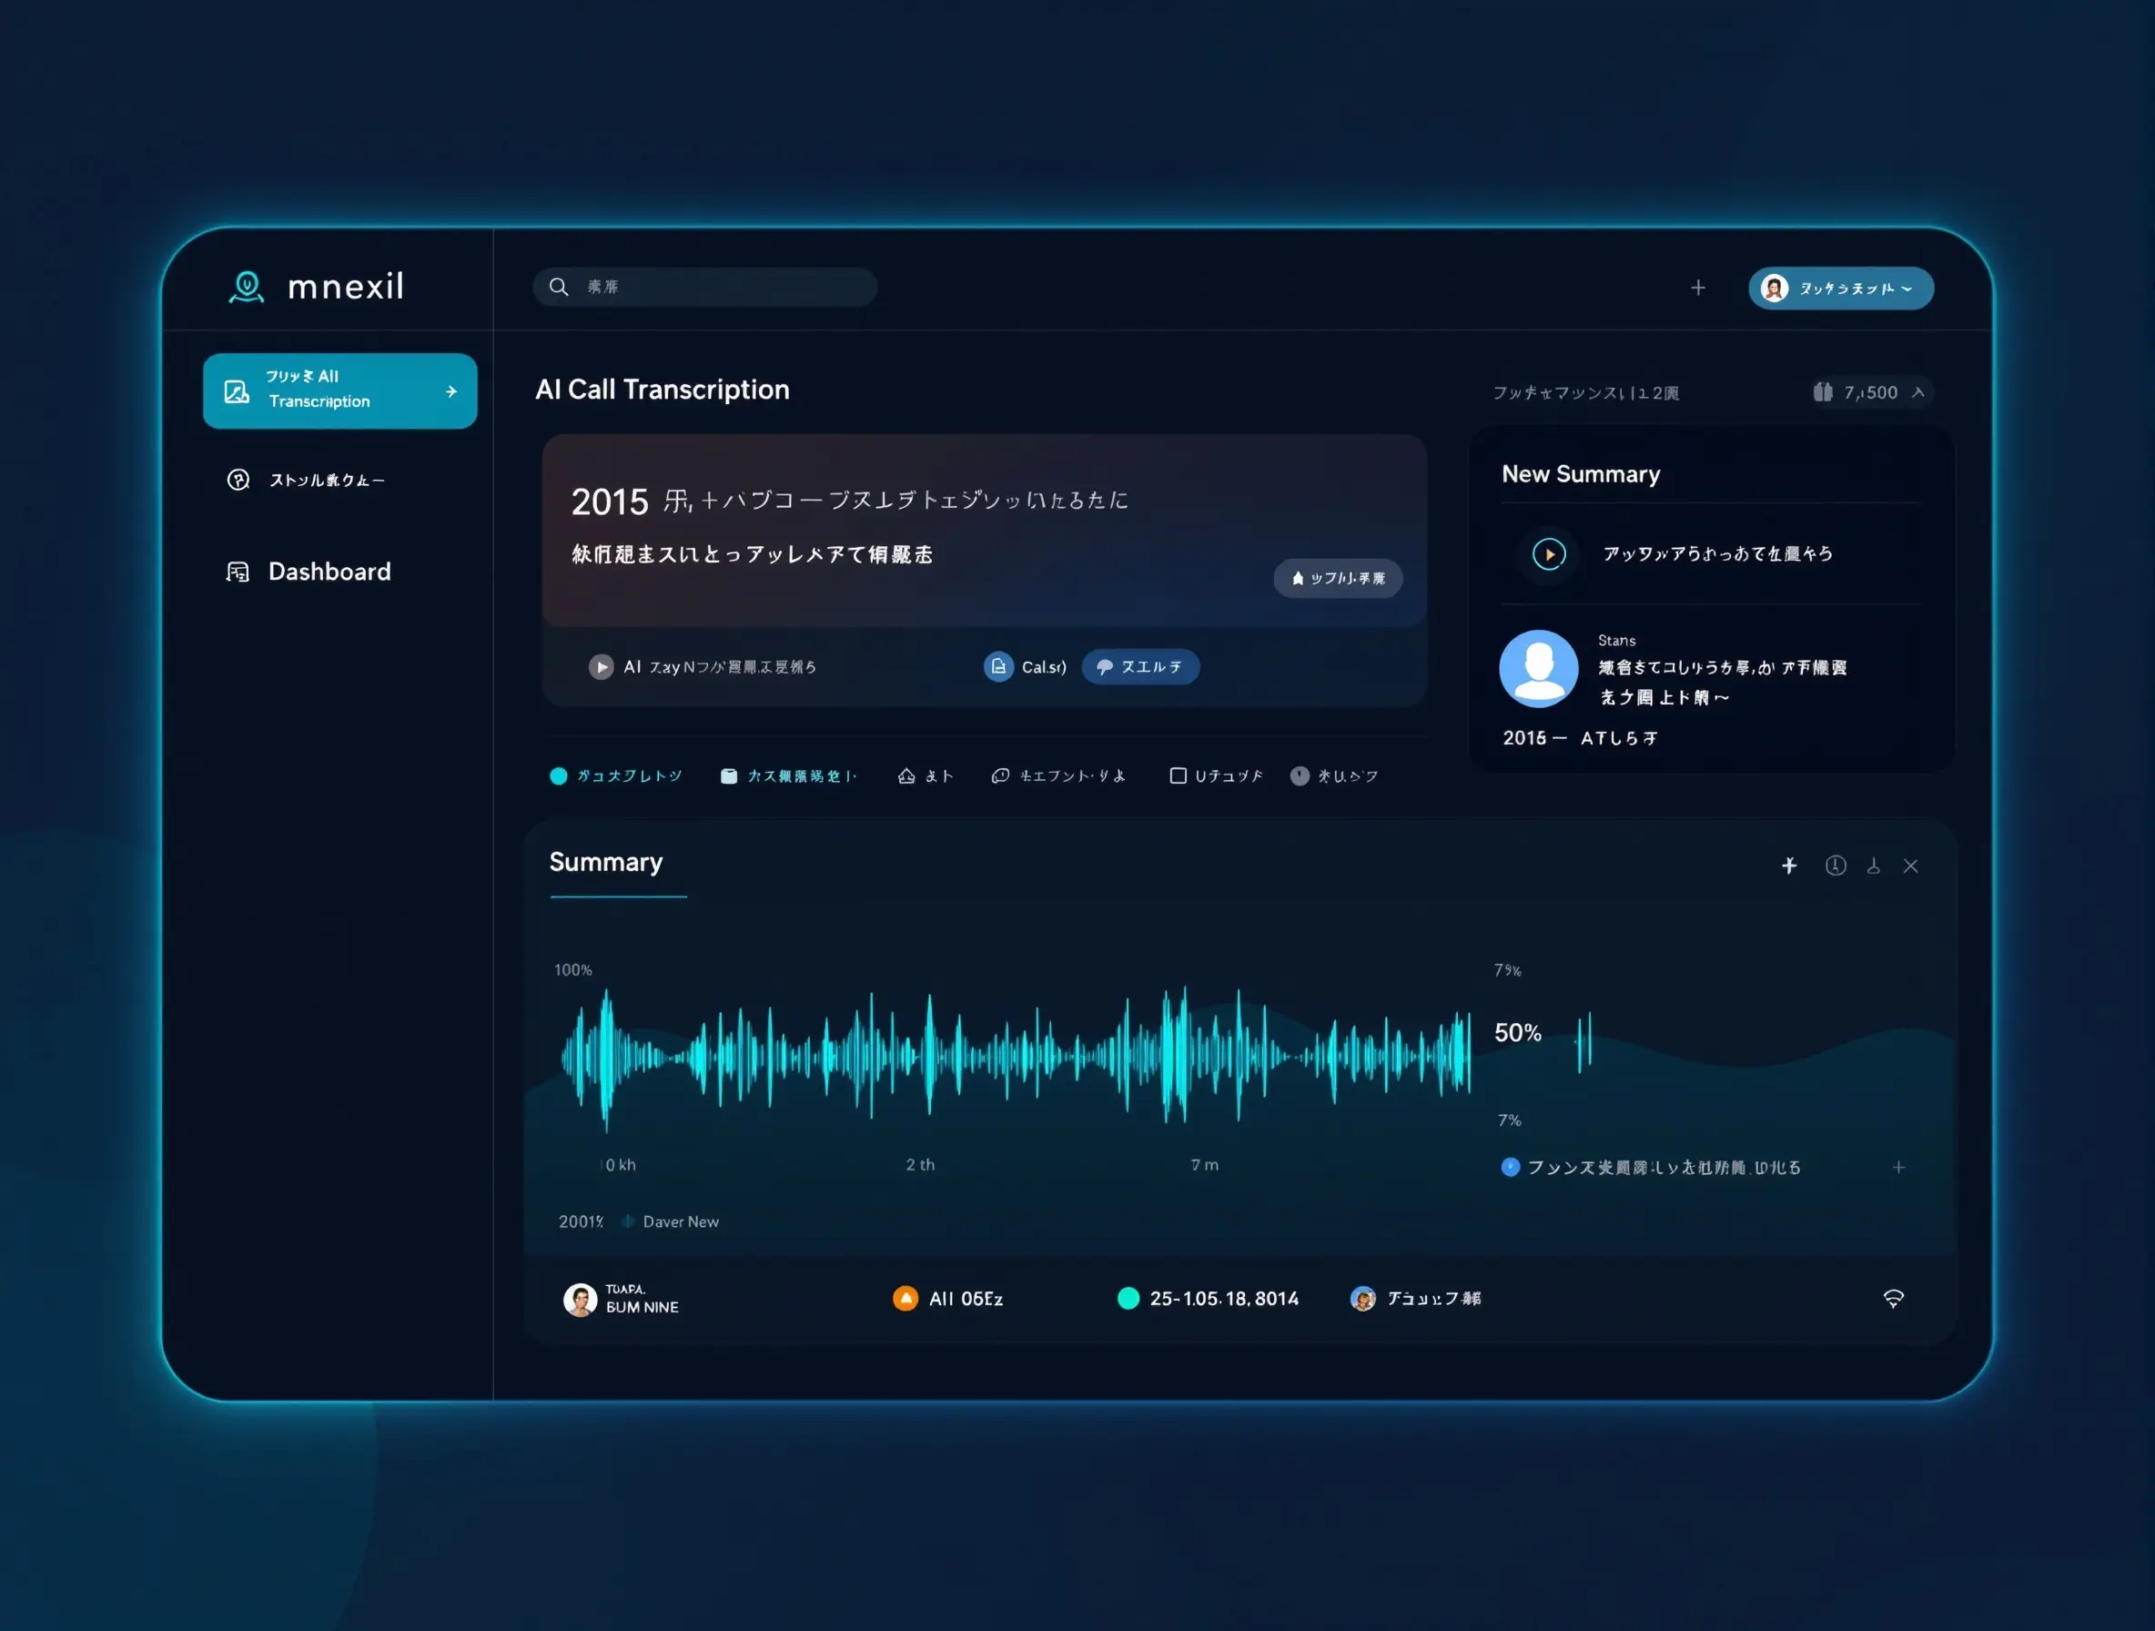Play the New Summary audio item
The width and height of the screenshot is (2155, 1631).
tap(1549, 554)
